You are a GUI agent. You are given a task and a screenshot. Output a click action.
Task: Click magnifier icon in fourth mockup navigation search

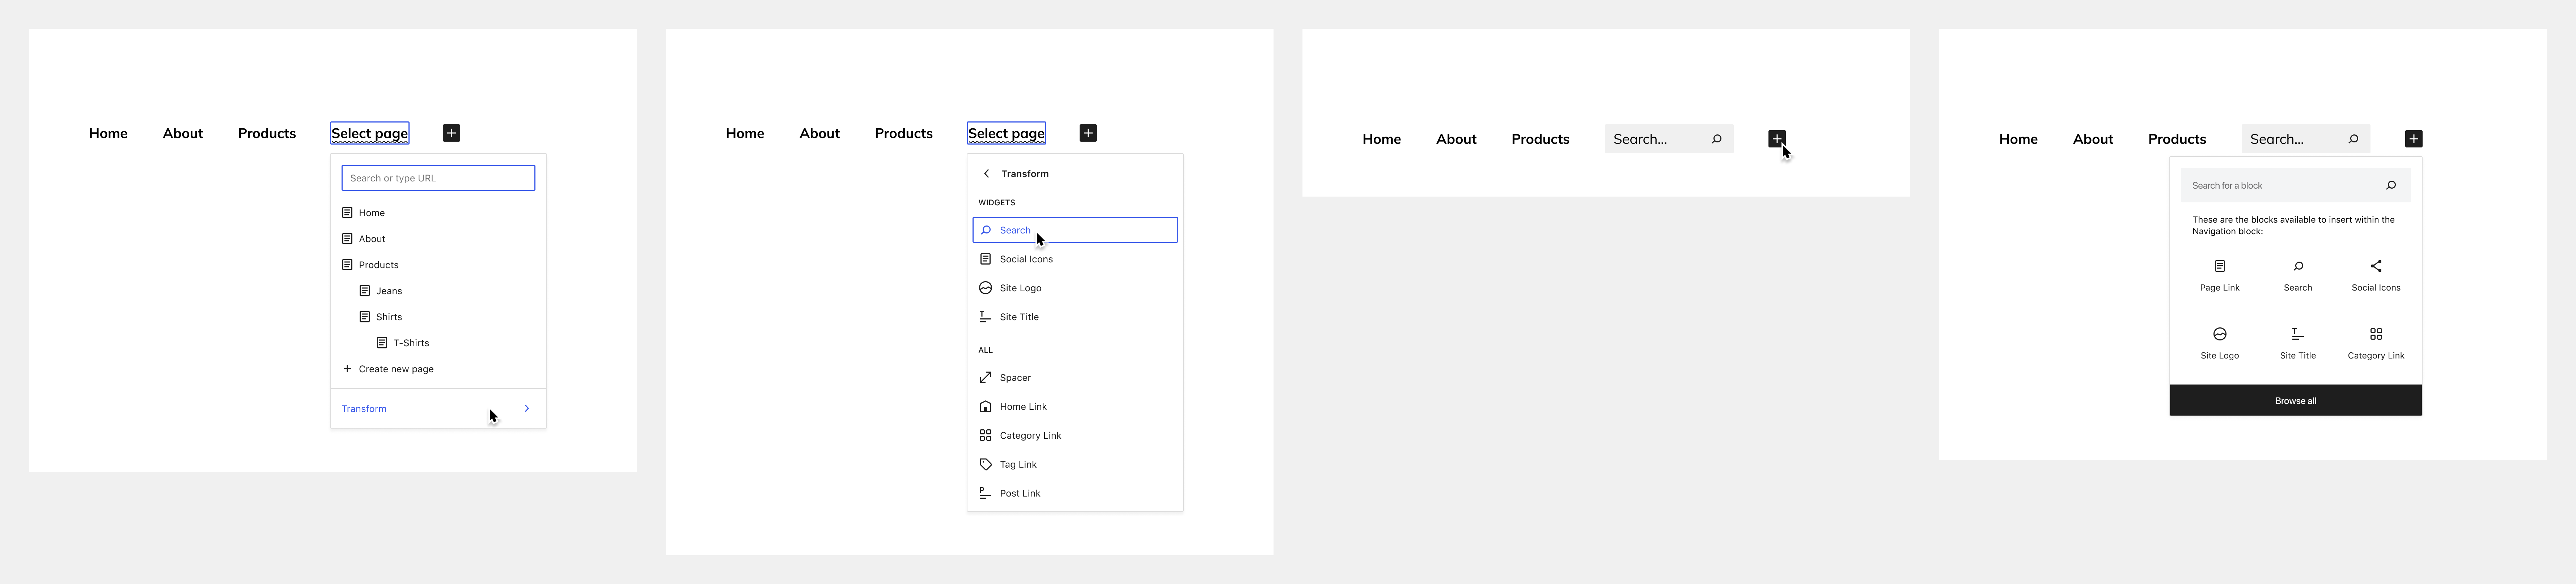click(2354, 139)
